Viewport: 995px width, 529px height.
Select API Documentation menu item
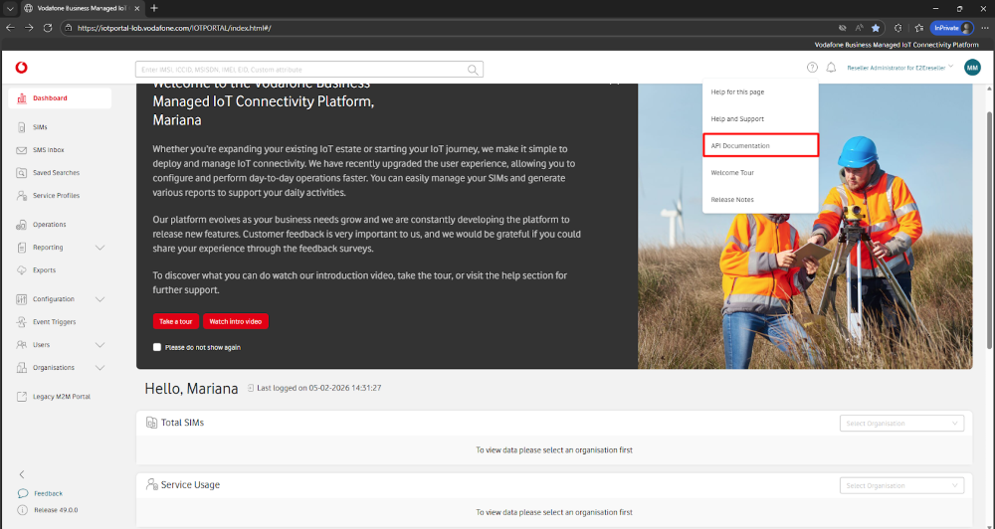(760, 146)
